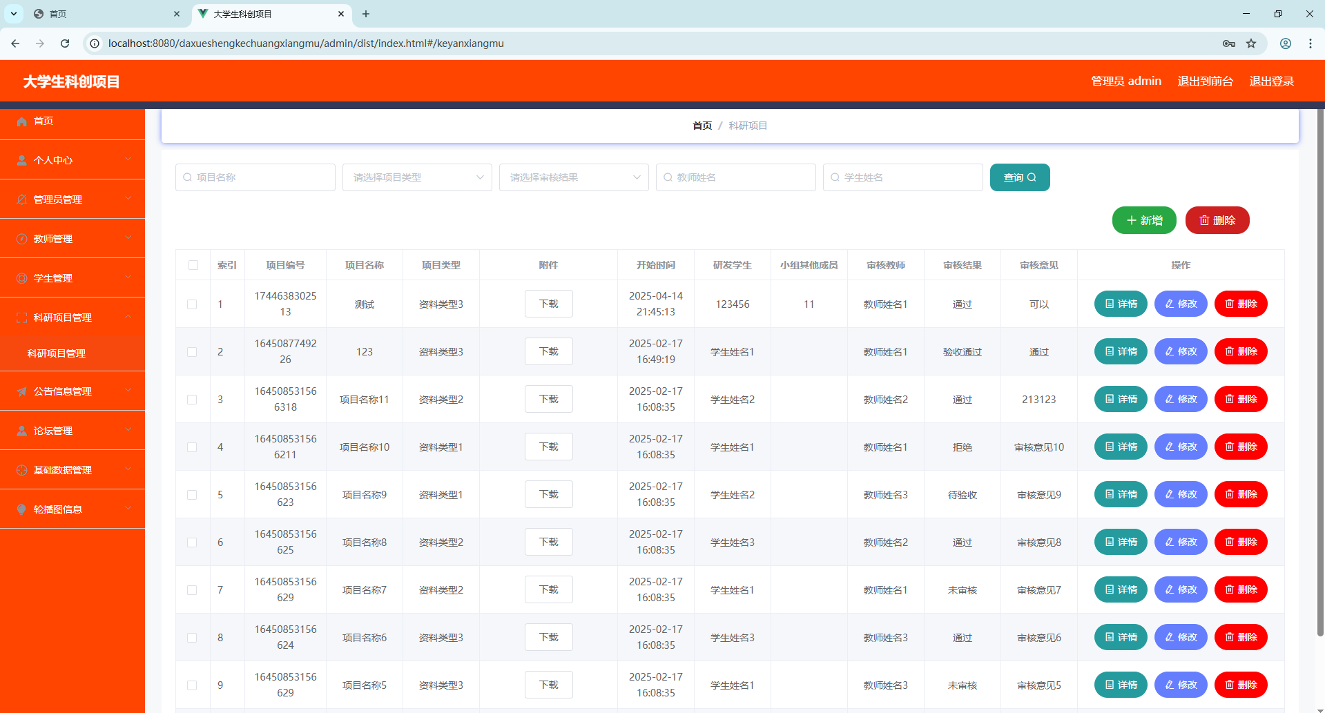The image size is (1325, 713).
Task: Open the browser three-dot menu
Action: pyautogui.click(x=1311, y=43)
